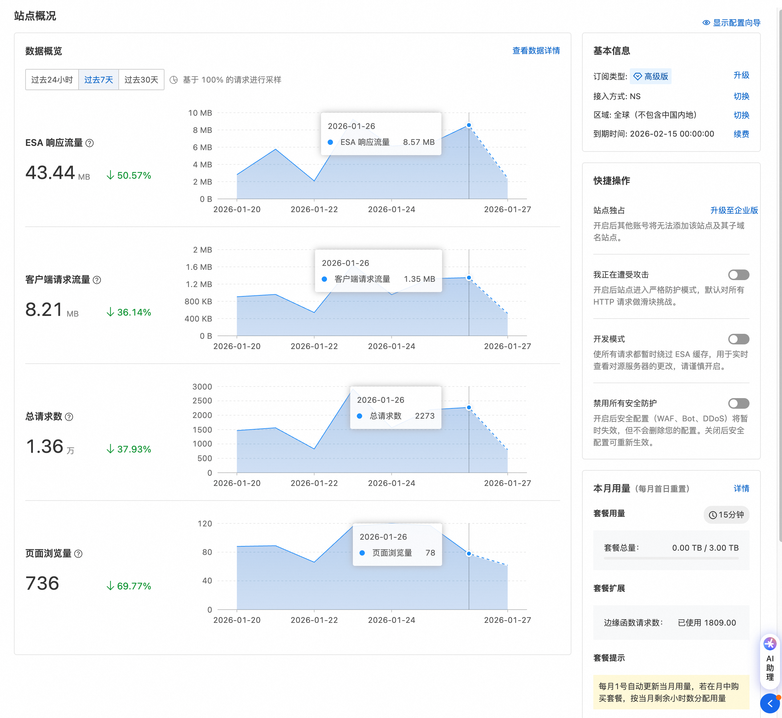Click help icon next to ESA 响应流量
Screen dimensions: 782x718
click(x=90, y=143)
